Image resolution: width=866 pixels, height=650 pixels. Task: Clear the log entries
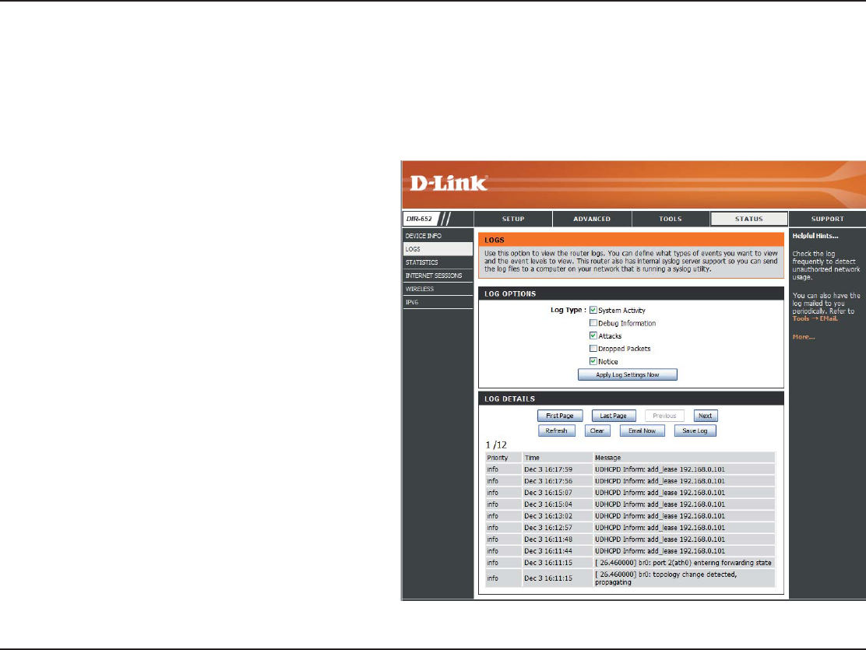point(597,430)
